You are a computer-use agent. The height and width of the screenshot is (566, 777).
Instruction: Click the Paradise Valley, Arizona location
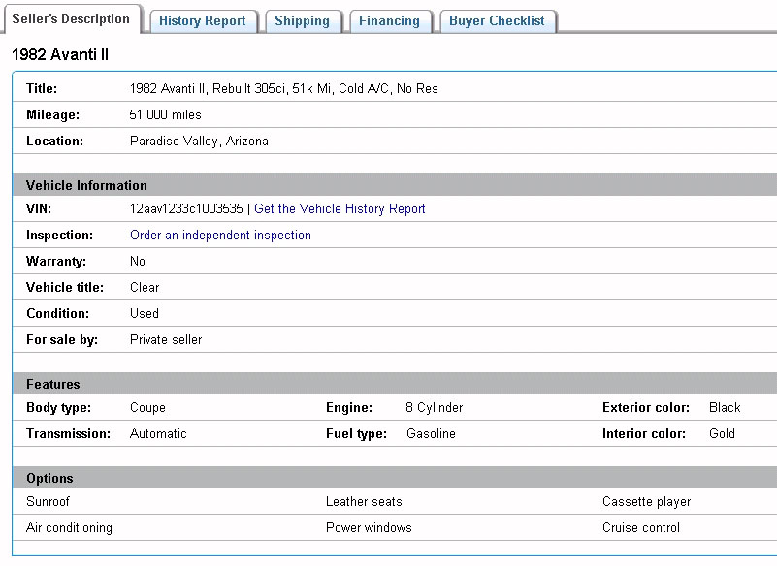click(x=199, y=141)
